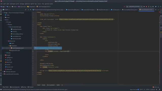The height and width of the screenshot is (91, 162).
Task: Open the Java Enterprise tool window
Action: (15, 87)
